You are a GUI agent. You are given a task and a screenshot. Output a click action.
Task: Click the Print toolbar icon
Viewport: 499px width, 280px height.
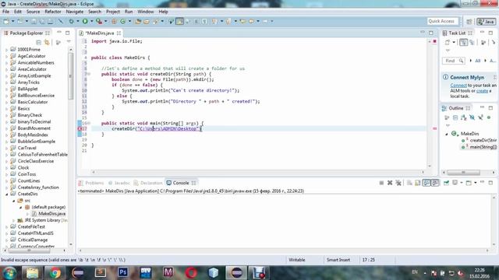(x=50, y=21)
